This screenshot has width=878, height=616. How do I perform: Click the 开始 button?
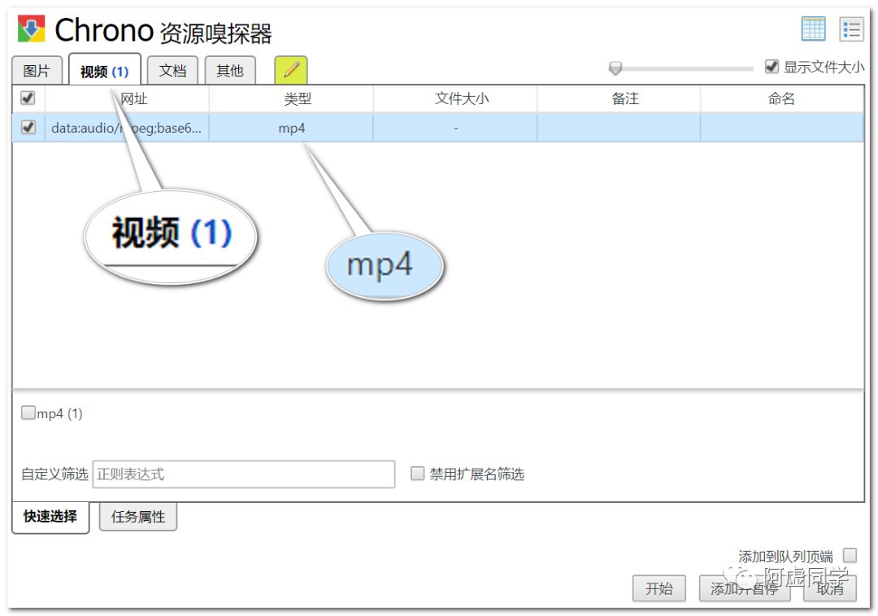pyautogui.click(x=659, y=588)
